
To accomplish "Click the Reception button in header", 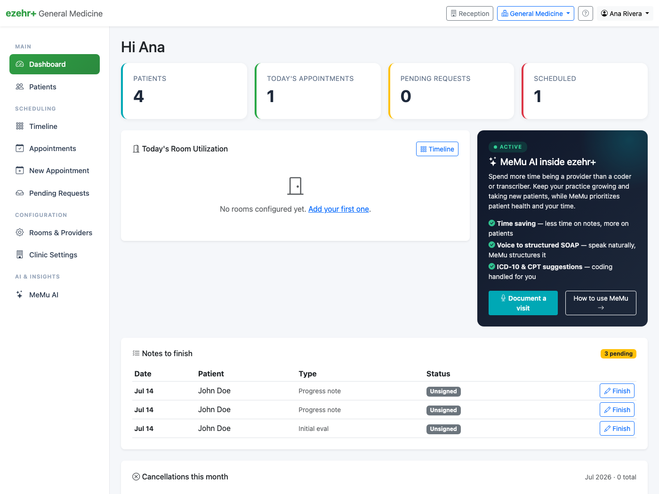I will (470, 13).
